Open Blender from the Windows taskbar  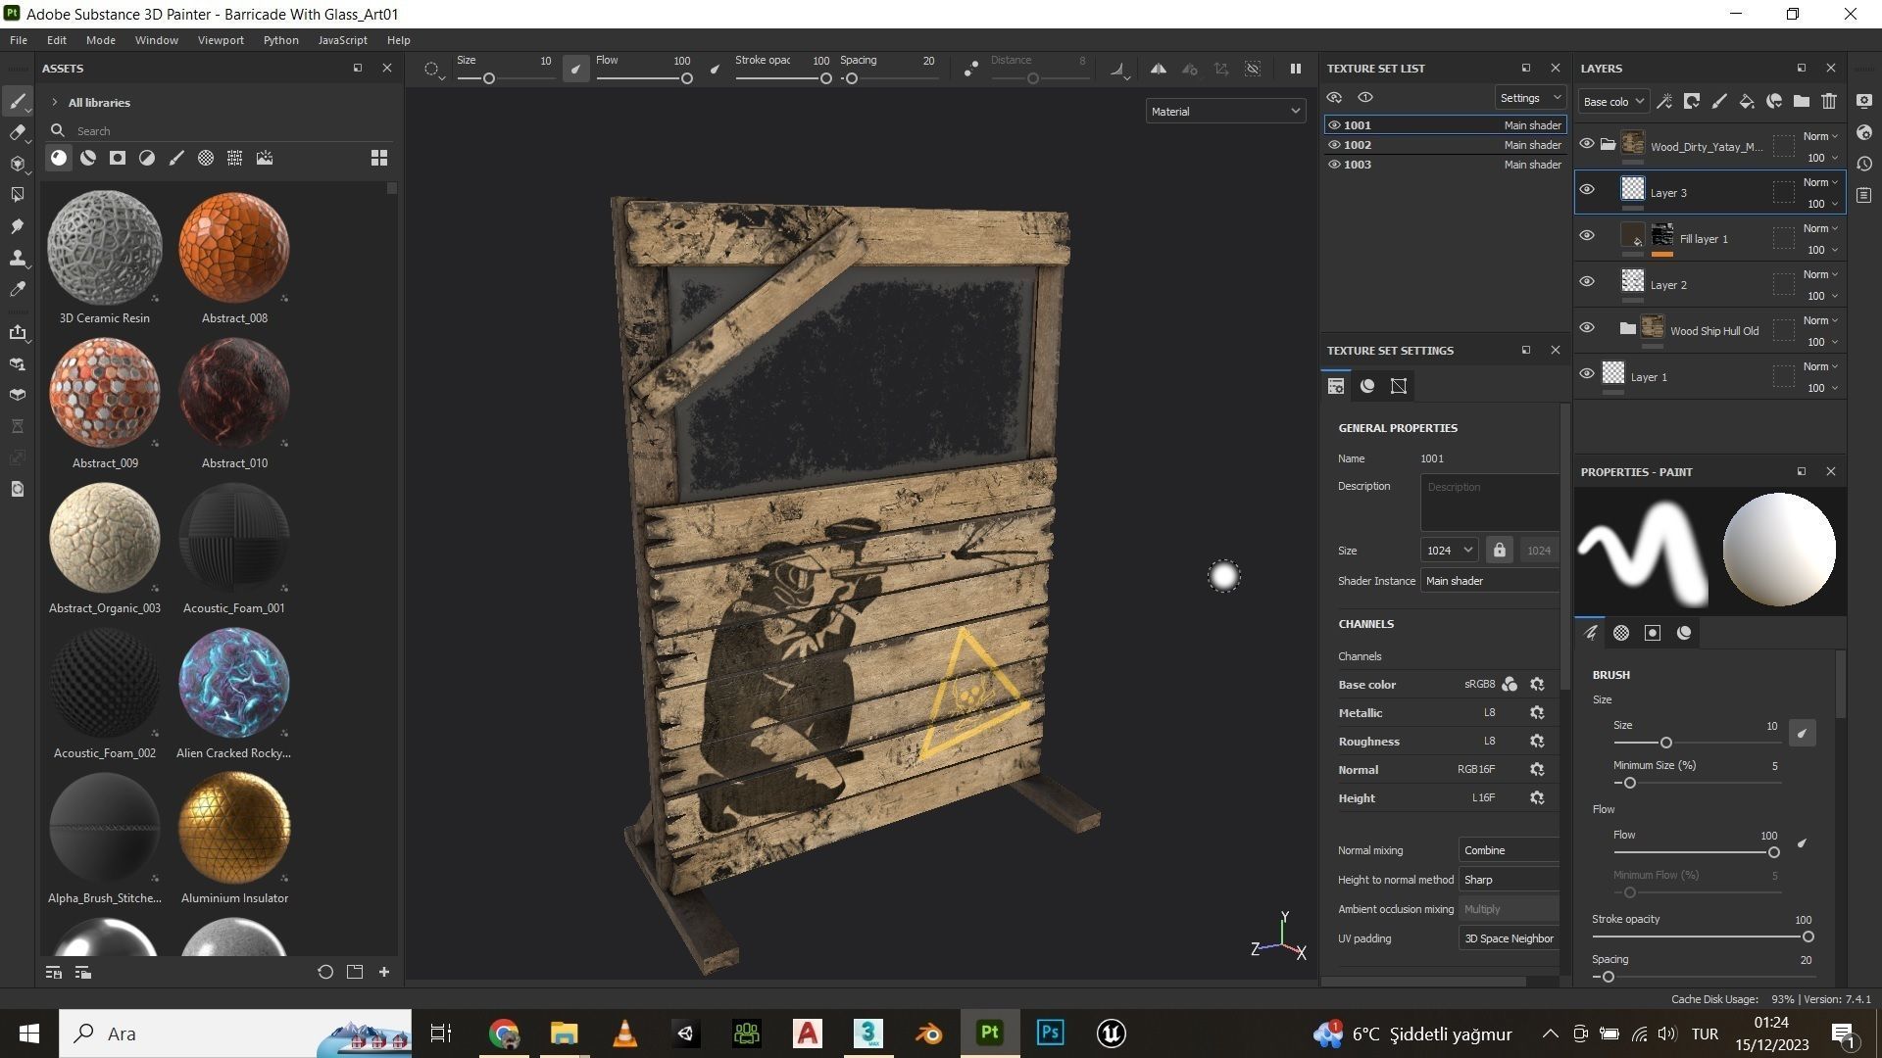pos(928,1034)
